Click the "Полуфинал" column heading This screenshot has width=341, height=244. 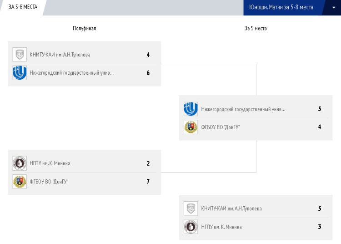pyautogui.click(x=85, y=28)
